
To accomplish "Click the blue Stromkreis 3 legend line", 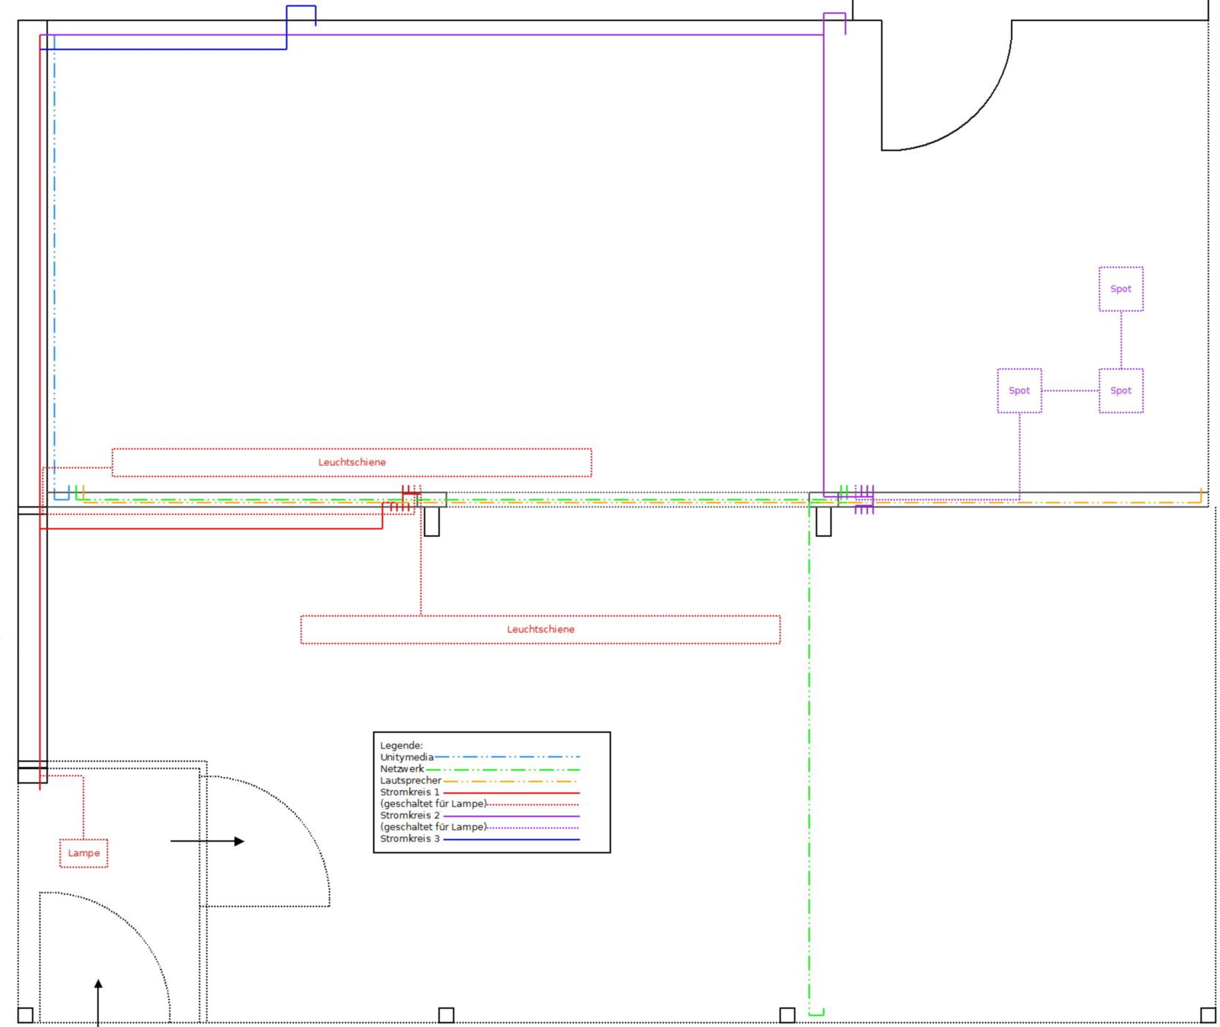I will [x=511, y=840].
